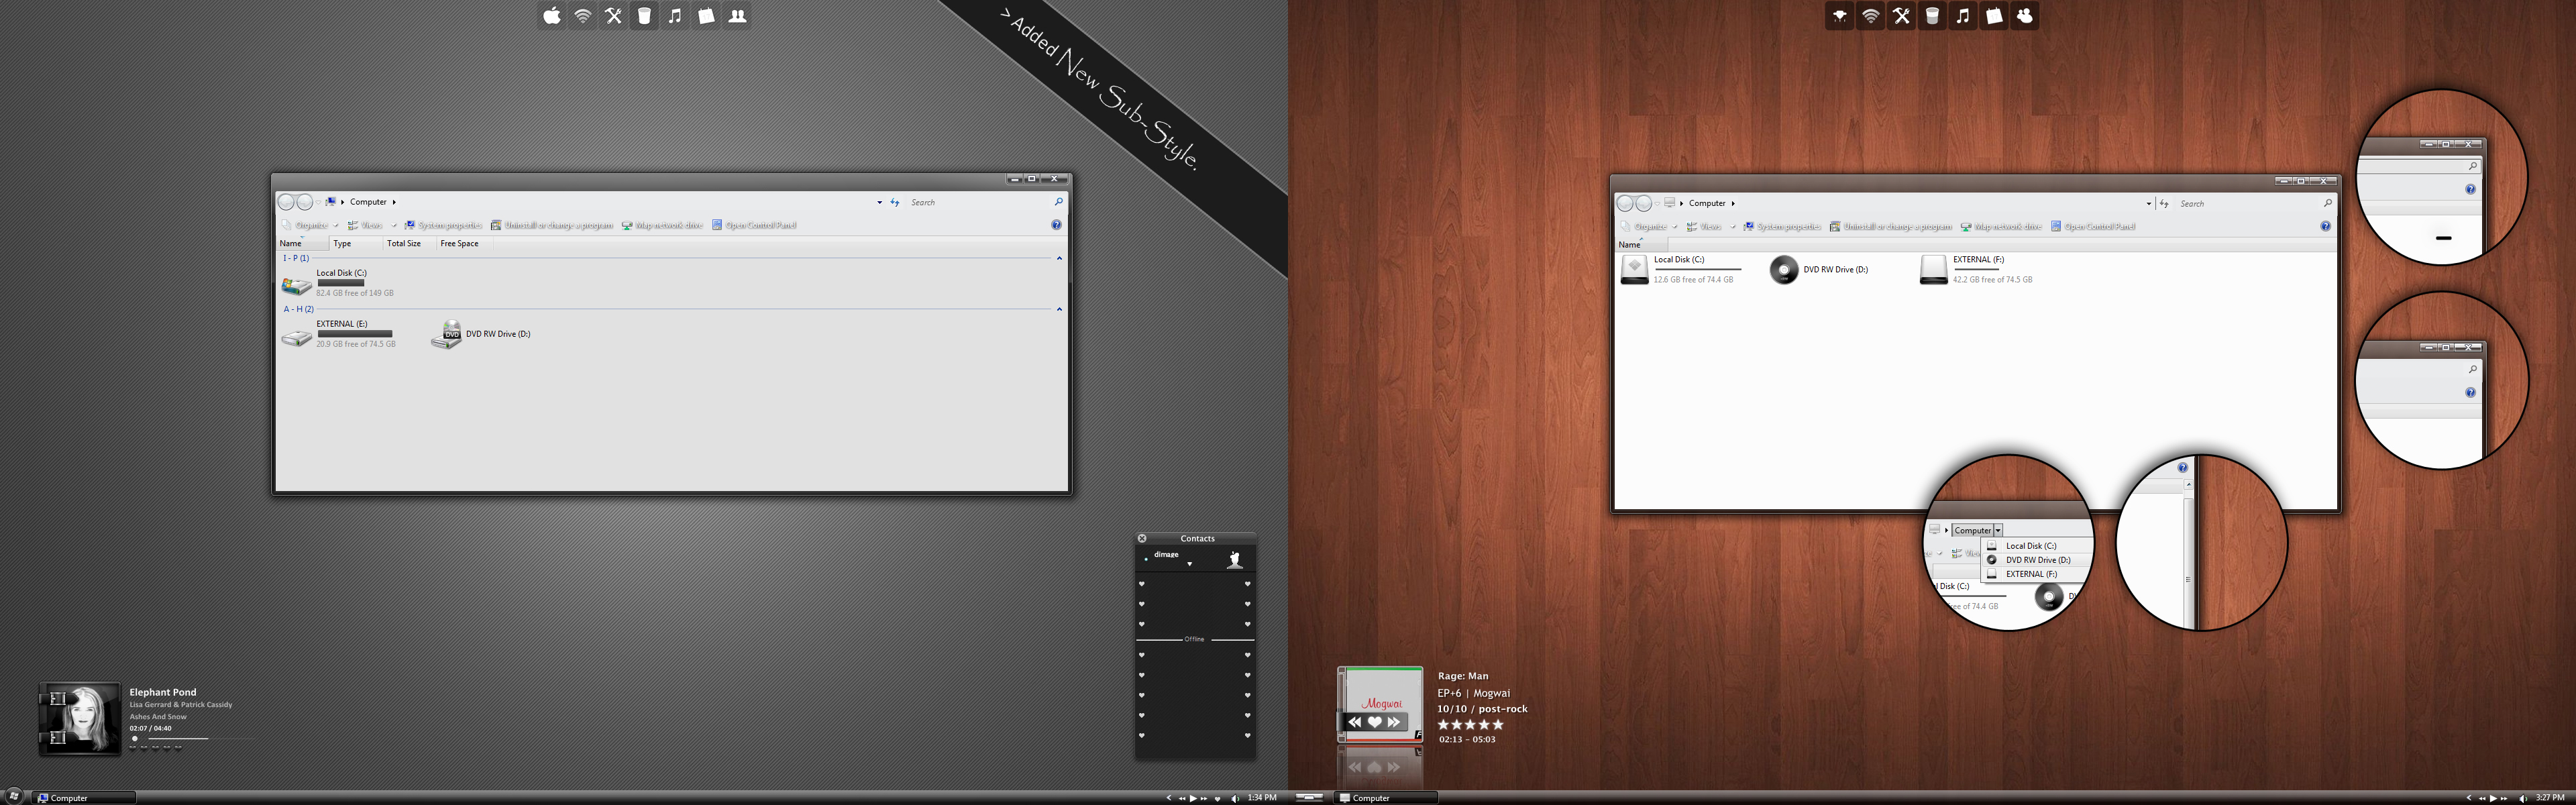Select the black disc DVD RW Drive in wood window
The width and height of the screenshot is (2576, 805).
(x=1784, y=270)
